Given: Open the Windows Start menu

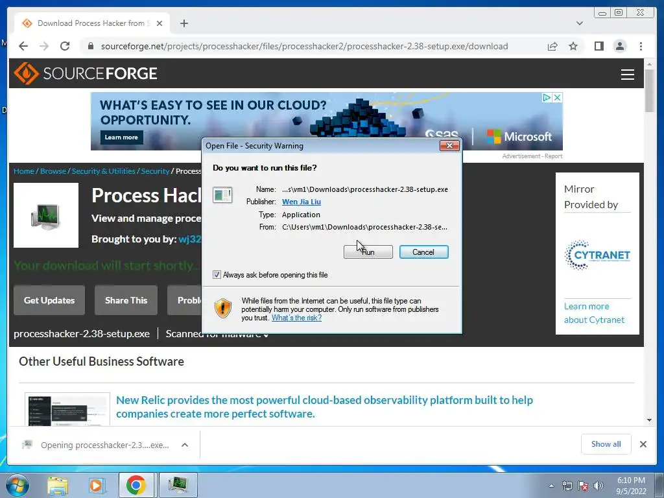Looking at the screenshot, I should coord(17,485).
